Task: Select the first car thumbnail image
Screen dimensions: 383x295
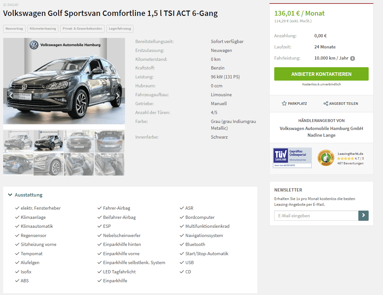Action: [18, 141]
